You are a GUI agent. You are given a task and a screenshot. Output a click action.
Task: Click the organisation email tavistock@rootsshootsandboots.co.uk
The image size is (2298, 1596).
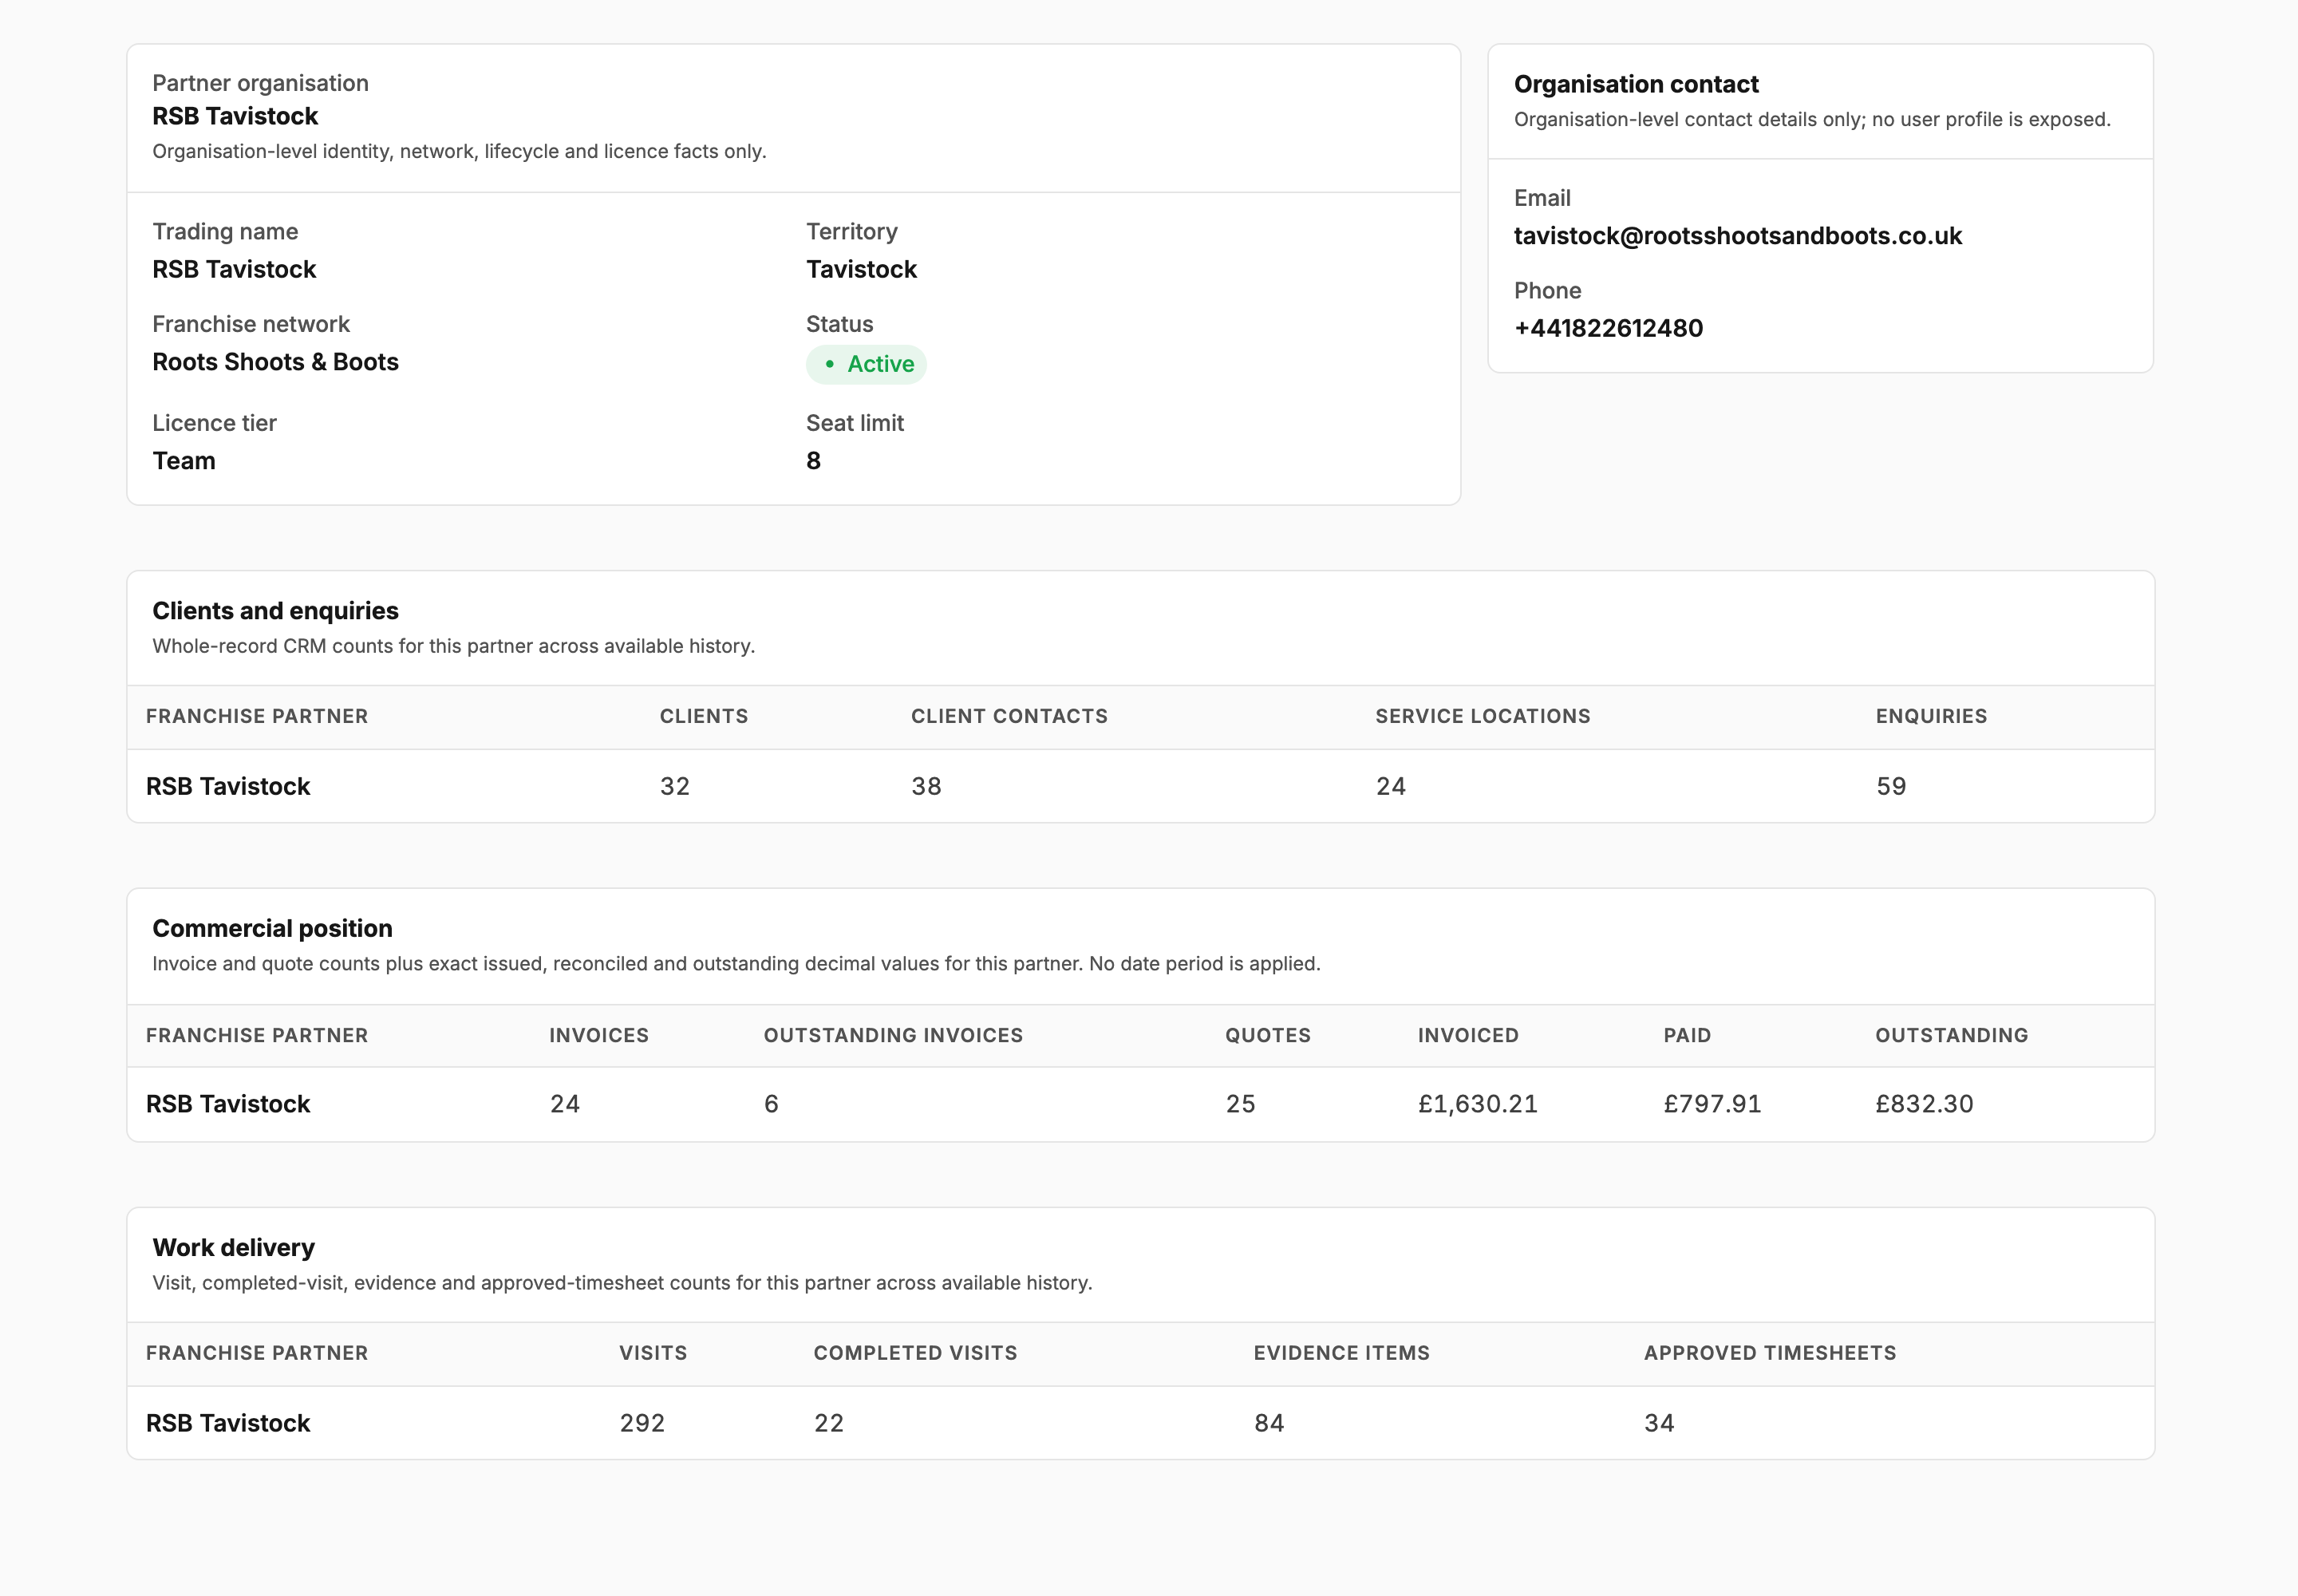[1737, 236]
